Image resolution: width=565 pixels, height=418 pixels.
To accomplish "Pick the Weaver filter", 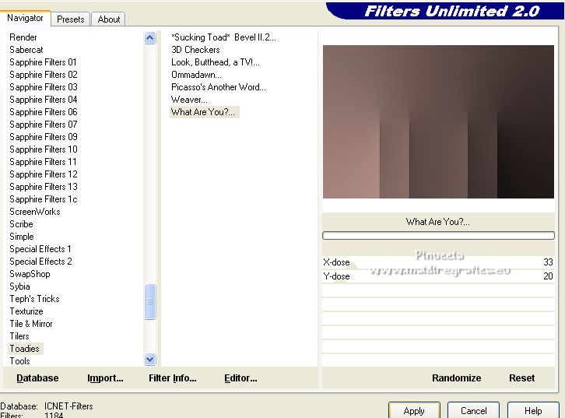I will point(189,100).
